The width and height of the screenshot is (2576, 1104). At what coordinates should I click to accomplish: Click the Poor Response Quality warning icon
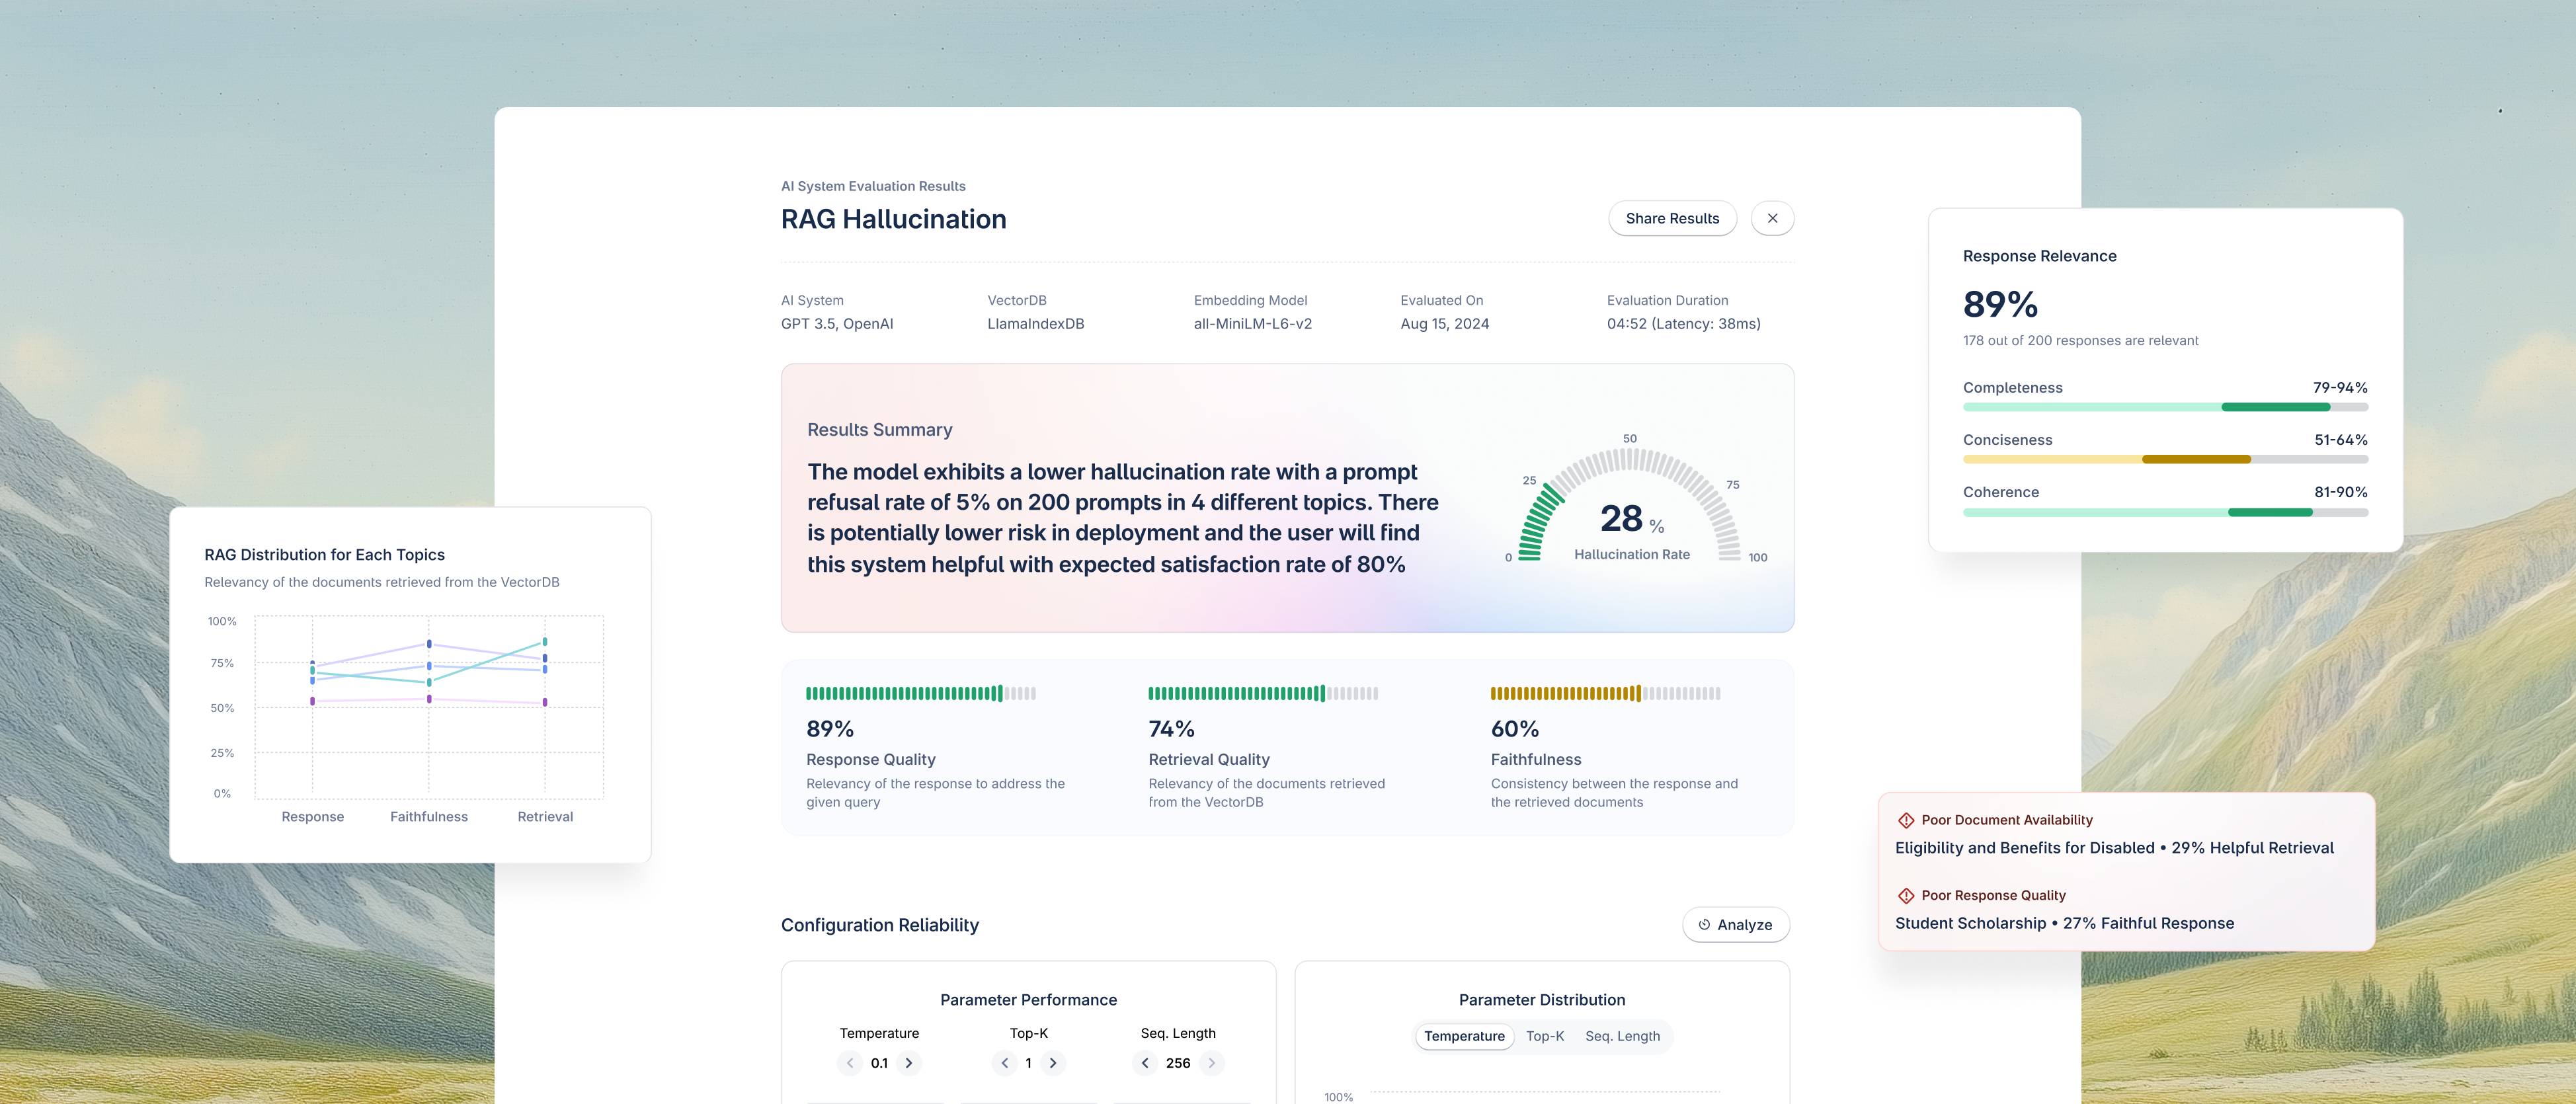[1906, 895]
